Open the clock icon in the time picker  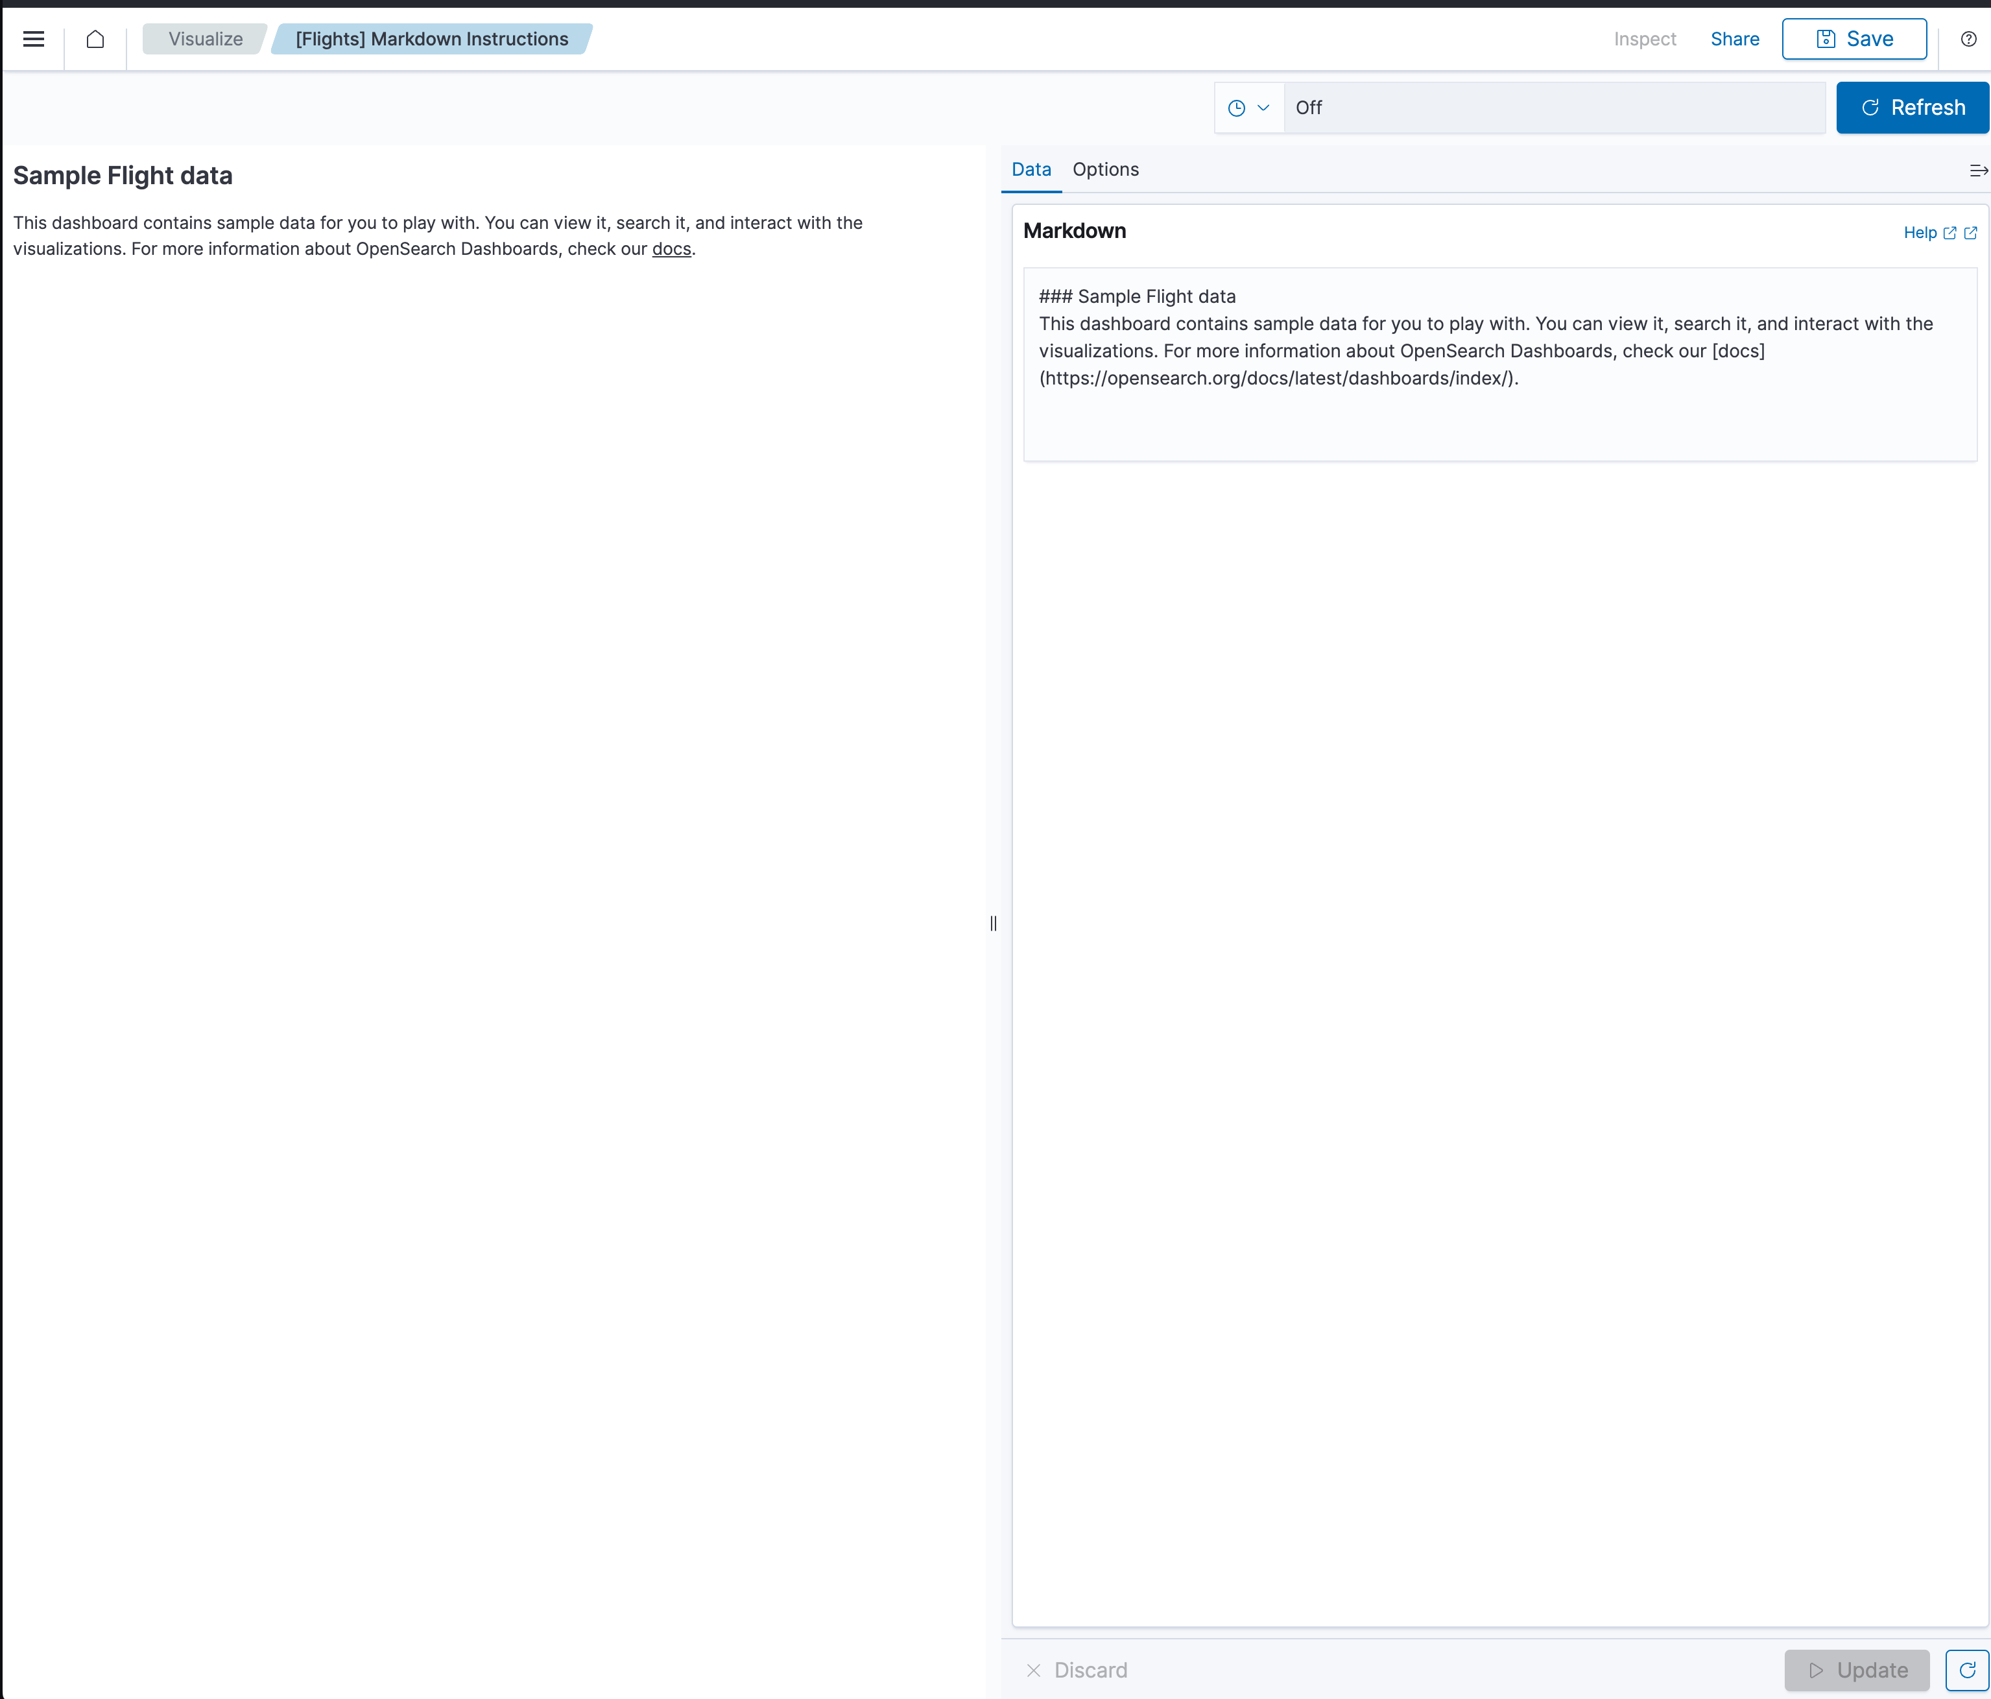1237,108
